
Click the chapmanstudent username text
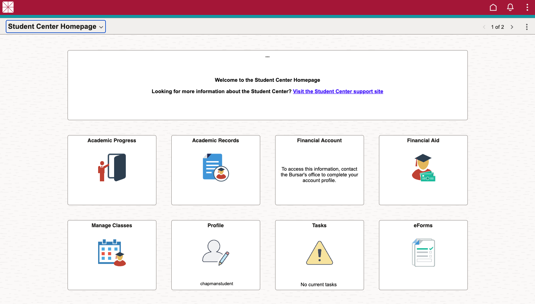(x=217, y=284)
